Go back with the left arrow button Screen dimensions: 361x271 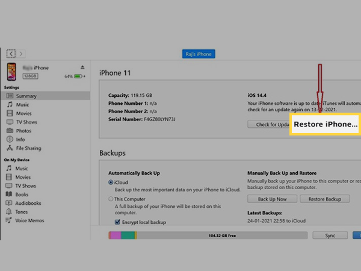tap(11, 54)
